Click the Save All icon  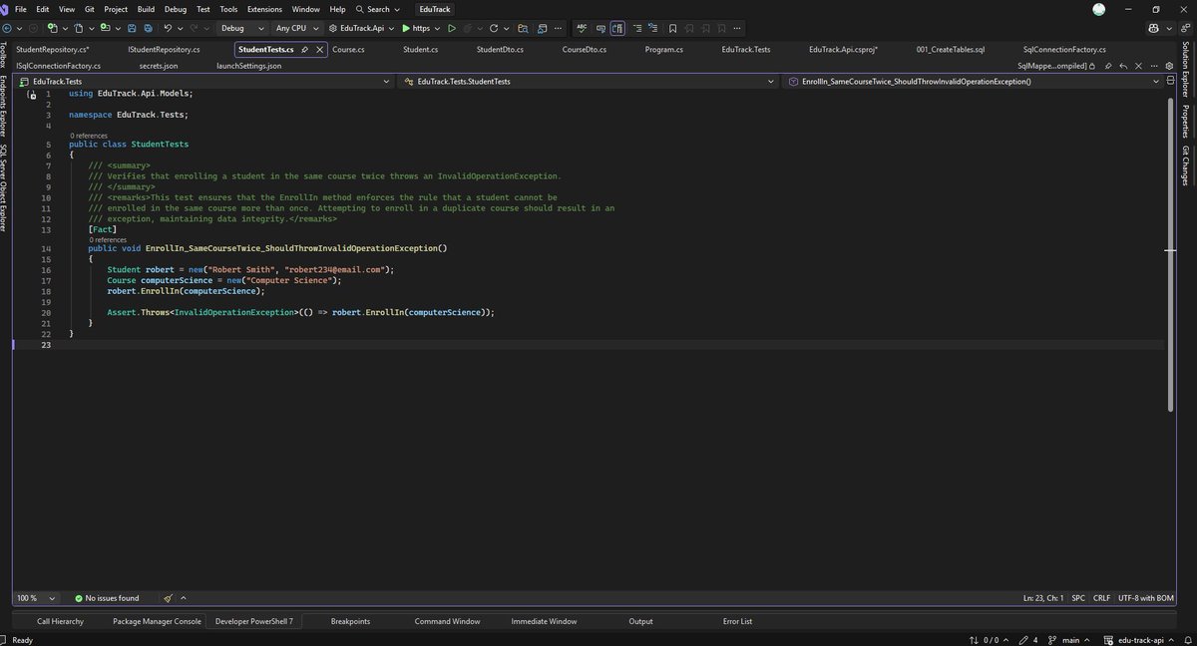click(148, 29)
